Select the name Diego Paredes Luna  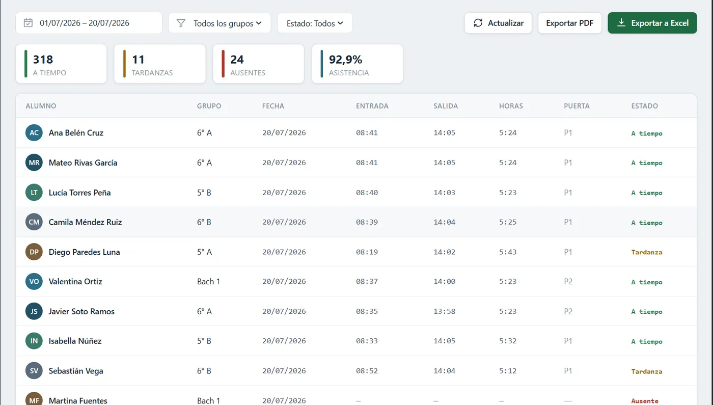click(x=84, y=252)
